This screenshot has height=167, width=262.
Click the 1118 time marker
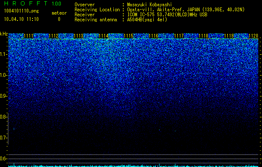[x=204, y=35]
